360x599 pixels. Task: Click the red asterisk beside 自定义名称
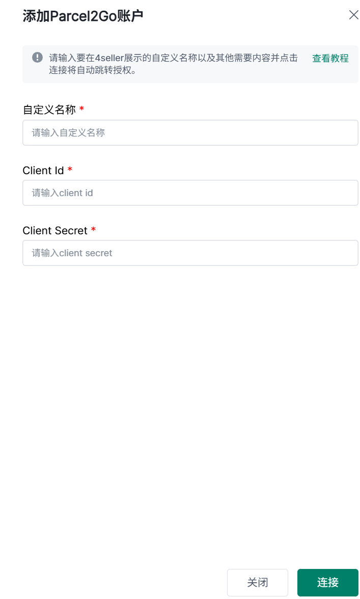[81, 109]
